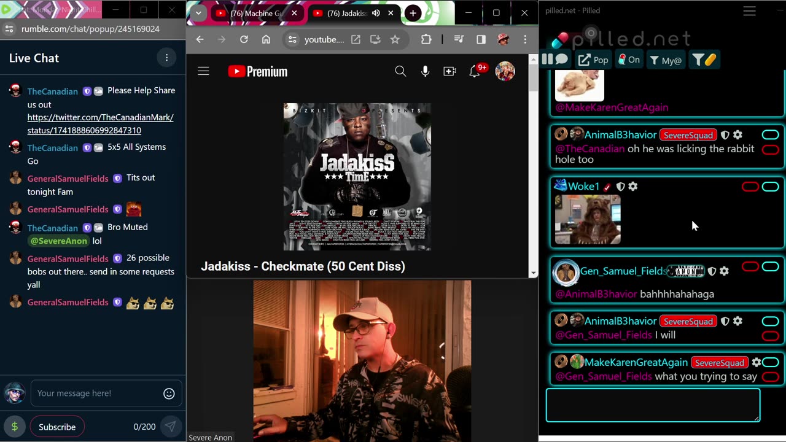Open YouTube search magnifier
This screenshot has width=786, height=442.
[x=400, y=71]
